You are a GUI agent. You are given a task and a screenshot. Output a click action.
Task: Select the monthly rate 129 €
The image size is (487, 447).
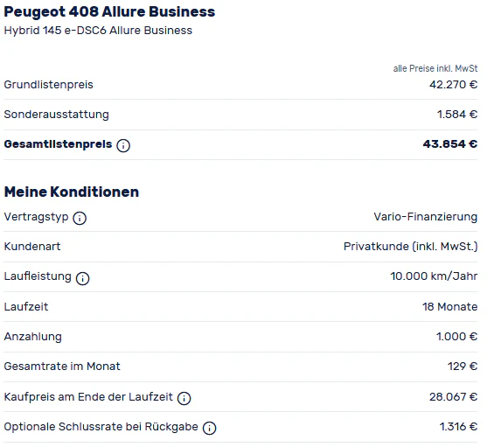pos(463,367)
